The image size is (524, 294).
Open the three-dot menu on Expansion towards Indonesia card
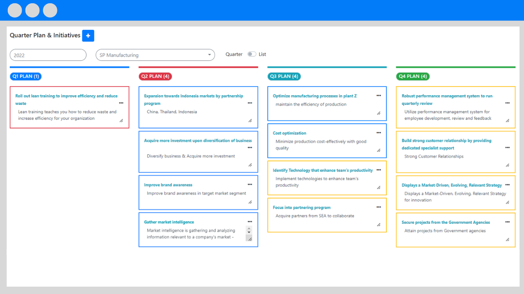pyautogui.click(x=250, y=103)
